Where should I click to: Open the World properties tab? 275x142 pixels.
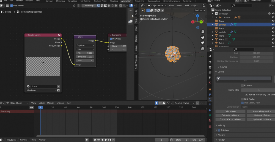(x=210, y=83)
